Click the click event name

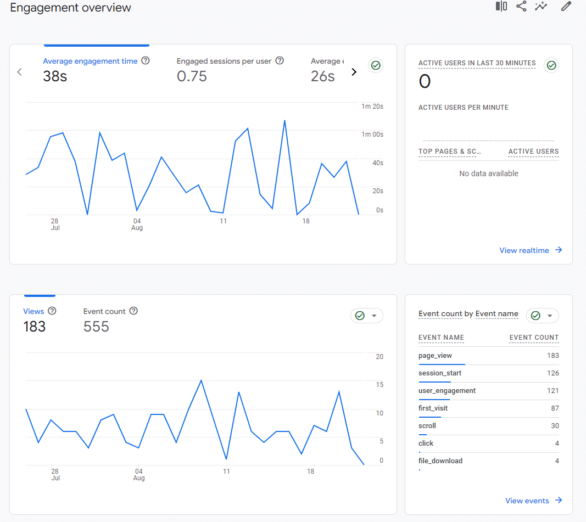pos(426,443)
